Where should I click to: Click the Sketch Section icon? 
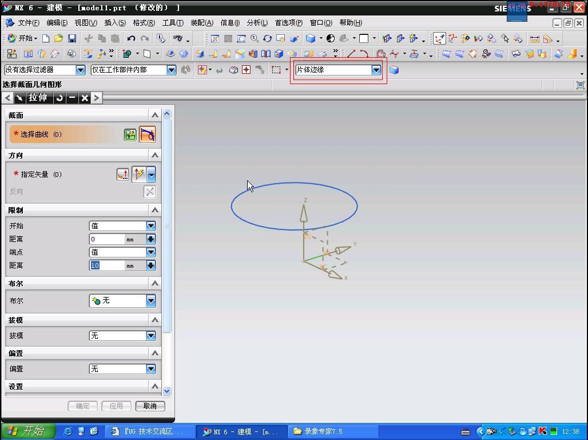point(130,134)
